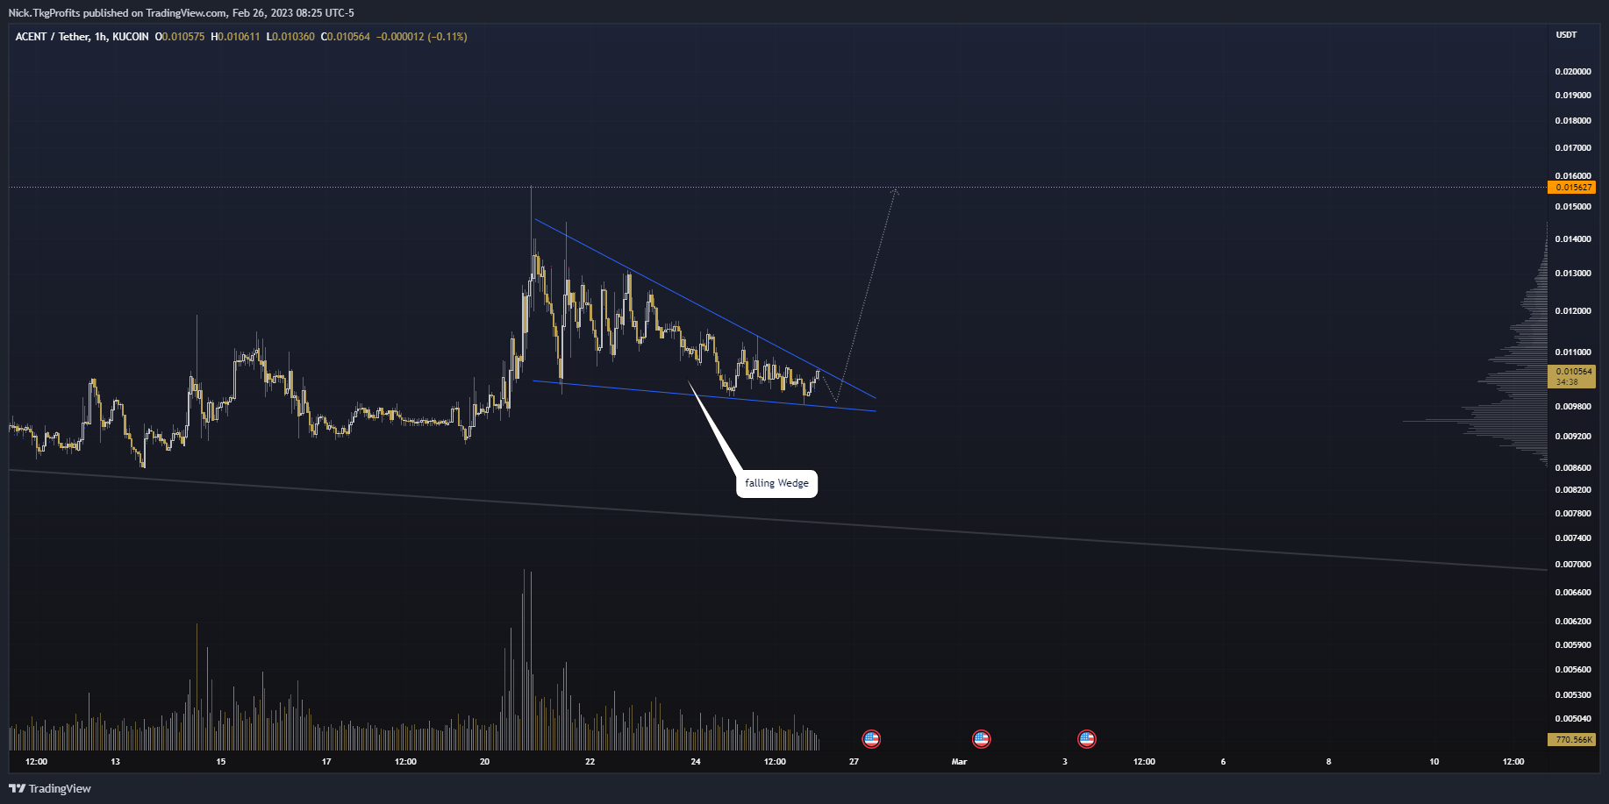The width and height of the screenshot is (1609, 804).
Task: Click the 0.005040 price axis label
Action: 1573,719
